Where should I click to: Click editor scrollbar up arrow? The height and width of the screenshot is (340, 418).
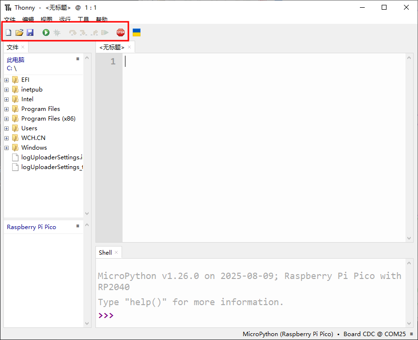[409, 58]
